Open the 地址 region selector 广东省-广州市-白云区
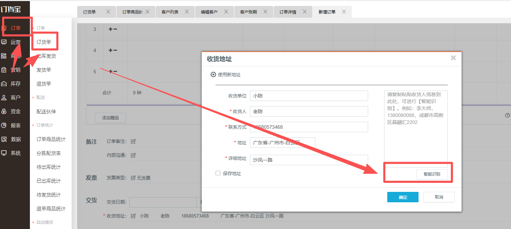Viewport: 511px width, 229px height. [282, 143]
